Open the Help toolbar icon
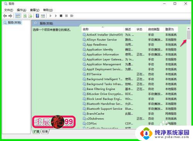Image resolution: width=193 pixels, height=141 pixels. click(37, 16)
